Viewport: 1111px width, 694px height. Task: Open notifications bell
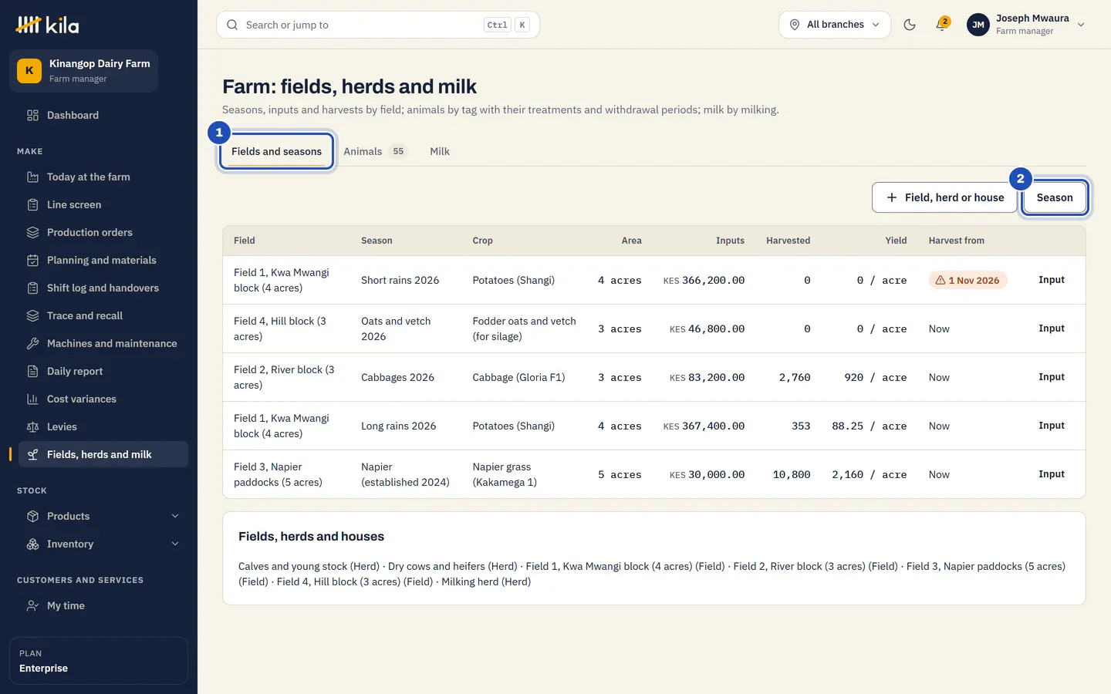pos(941,25)
